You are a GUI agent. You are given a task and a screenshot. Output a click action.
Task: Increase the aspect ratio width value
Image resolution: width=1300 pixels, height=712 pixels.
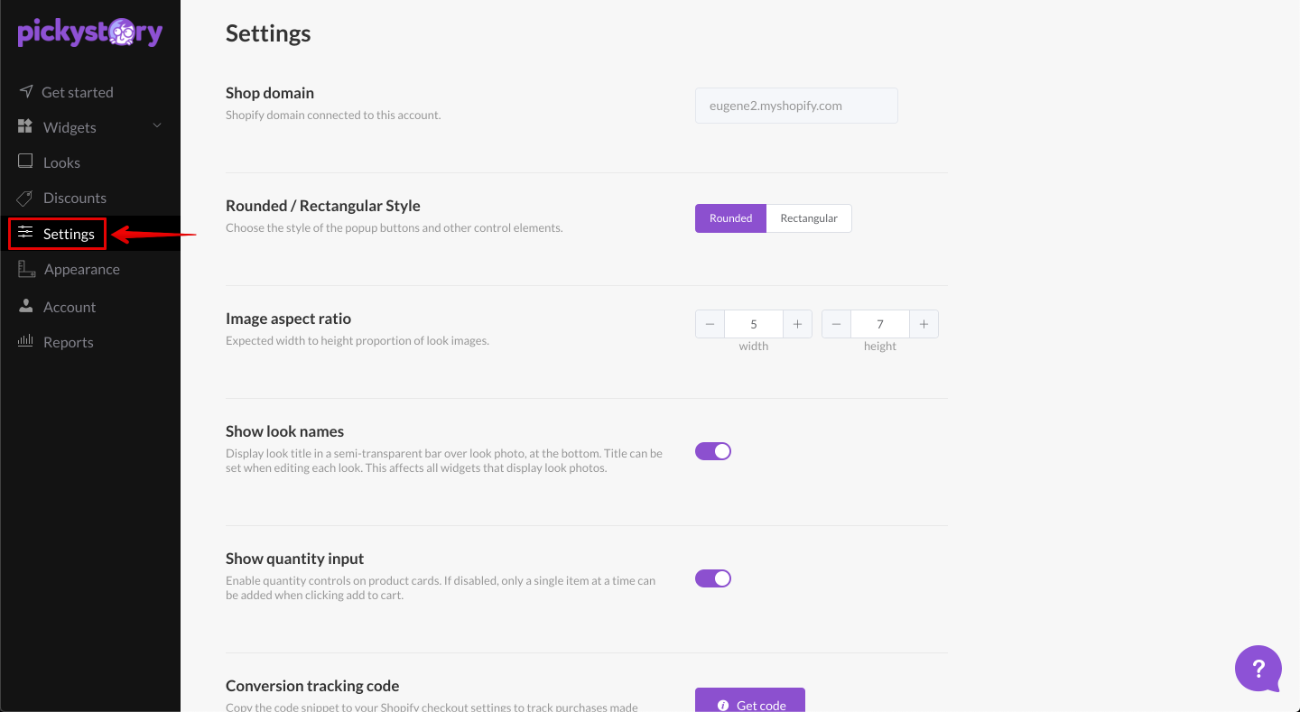click(797, 324)
